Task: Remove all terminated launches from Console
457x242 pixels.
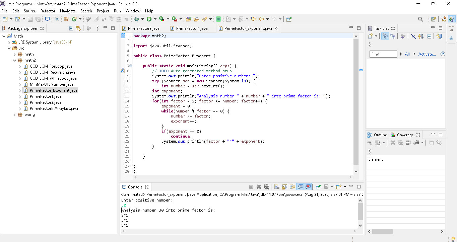Action: click(267, 187)
